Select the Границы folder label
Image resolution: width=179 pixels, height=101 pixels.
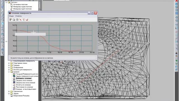coord(17,65)
